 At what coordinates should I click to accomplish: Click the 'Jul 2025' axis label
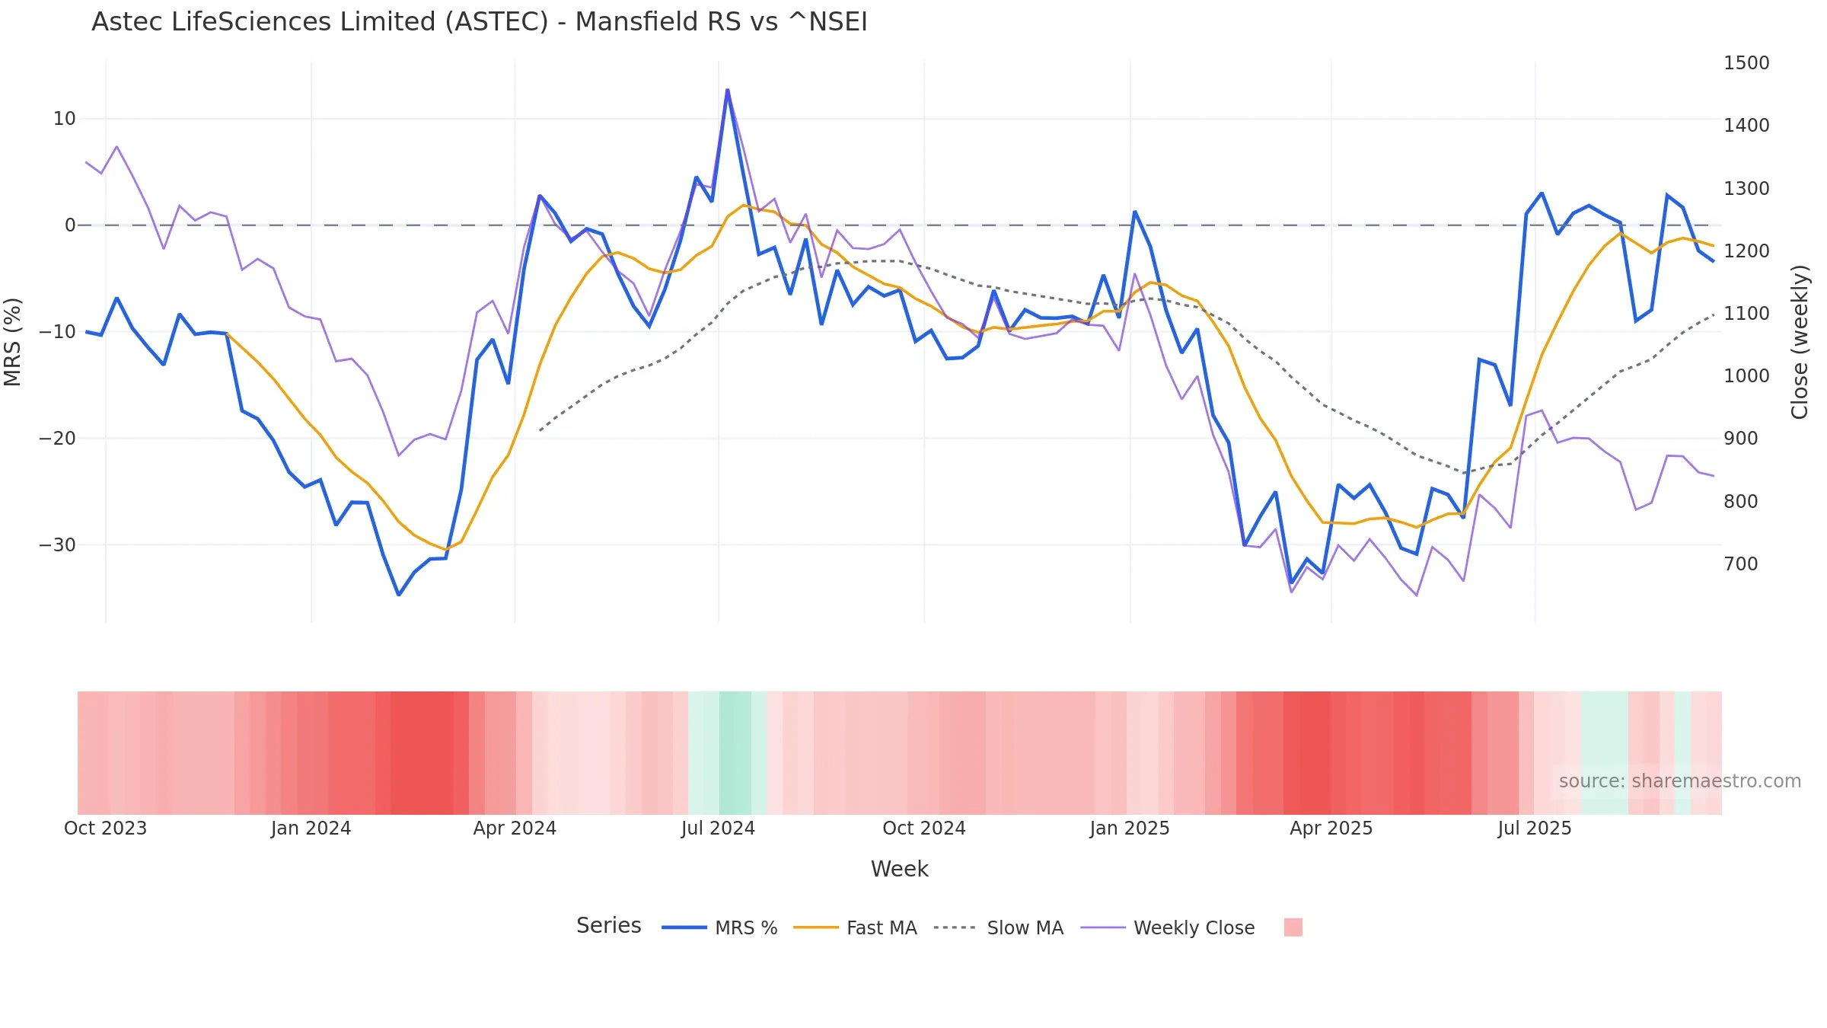tap(1535, 828)
